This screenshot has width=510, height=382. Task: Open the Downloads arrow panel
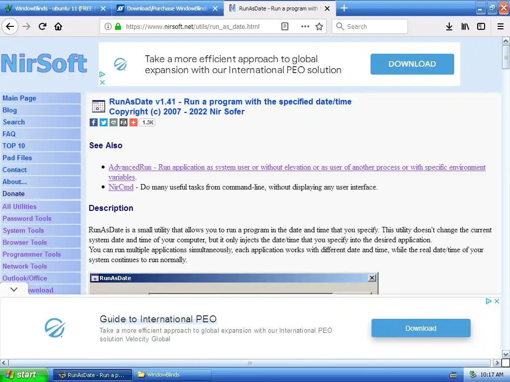pyautogui.click(x=449, y=26)
